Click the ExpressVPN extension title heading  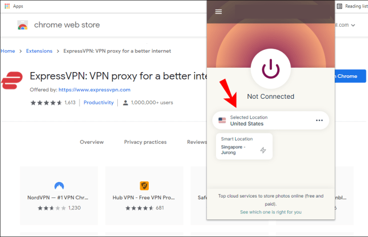[x=118, y=76]
